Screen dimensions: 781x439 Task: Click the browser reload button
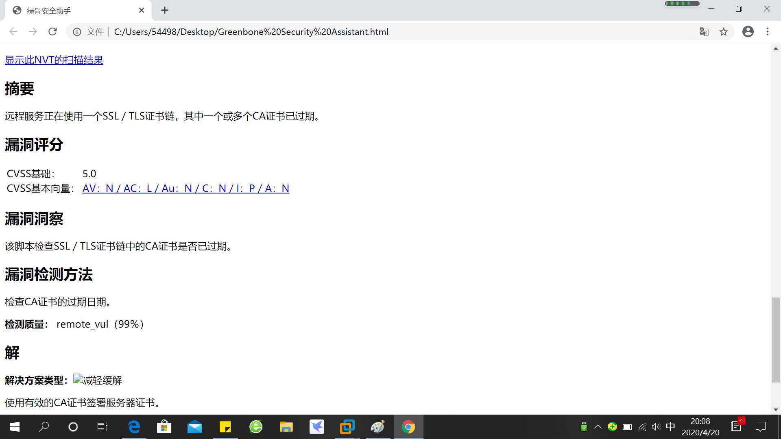[x=52, y=32]
